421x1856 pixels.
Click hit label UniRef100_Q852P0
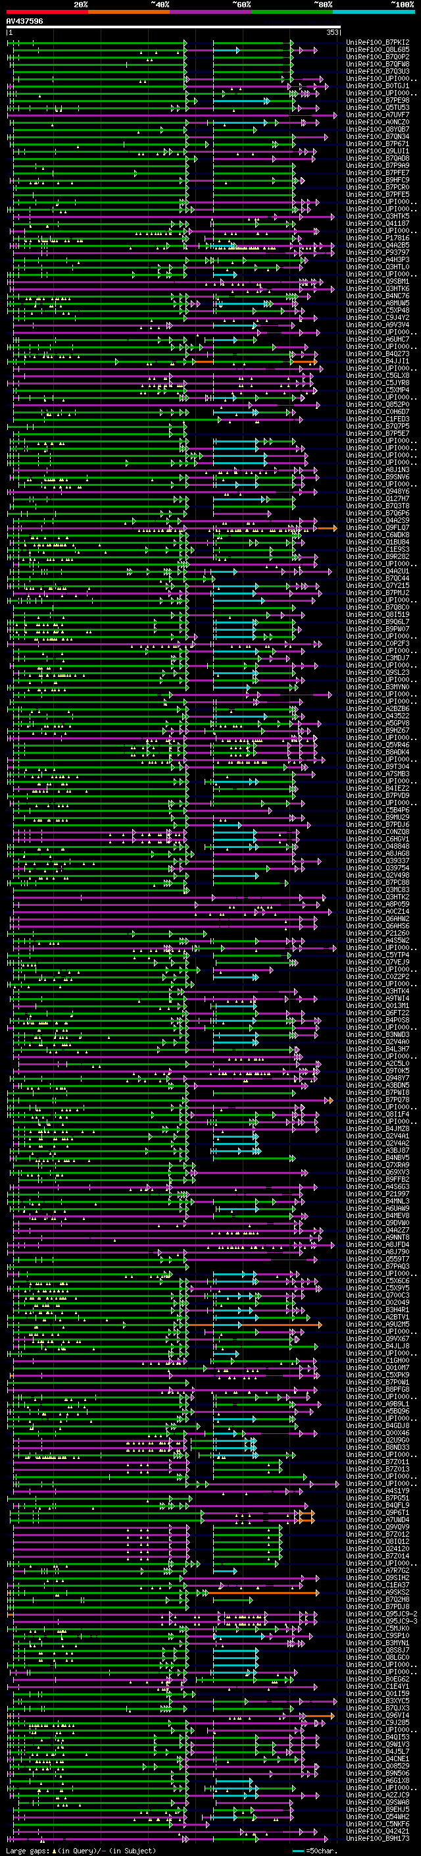click(x=378, y=404)
